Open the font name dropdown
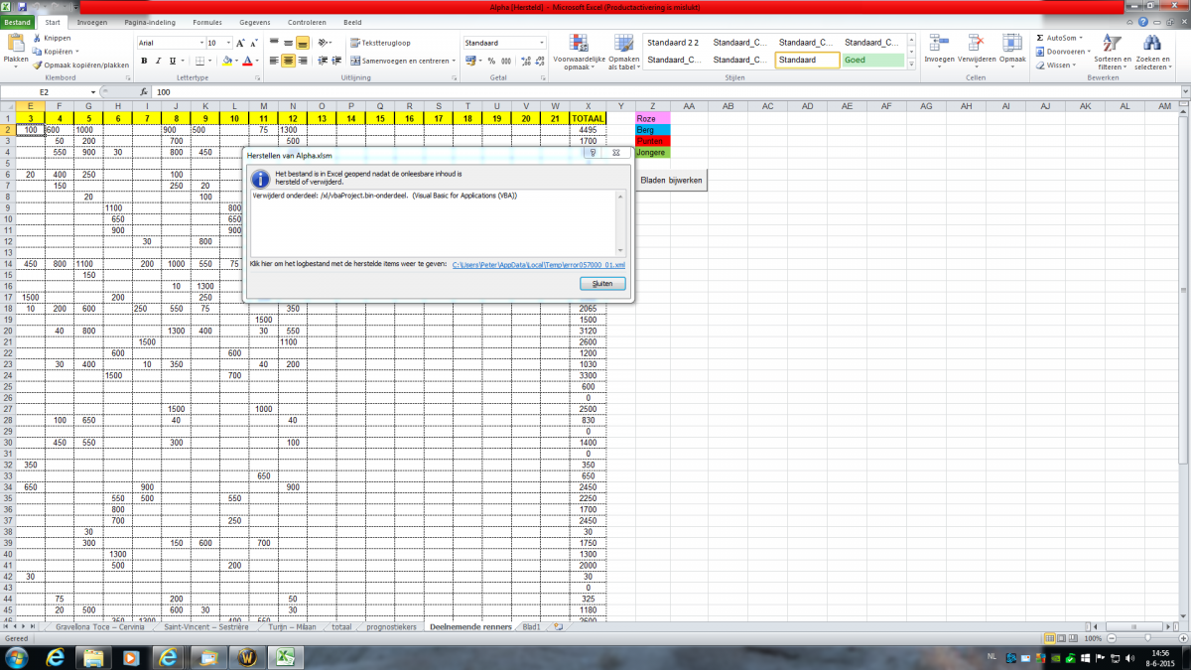Viewport: 1191px width, 670px height. pyautogui.click(x=200, y=44)
